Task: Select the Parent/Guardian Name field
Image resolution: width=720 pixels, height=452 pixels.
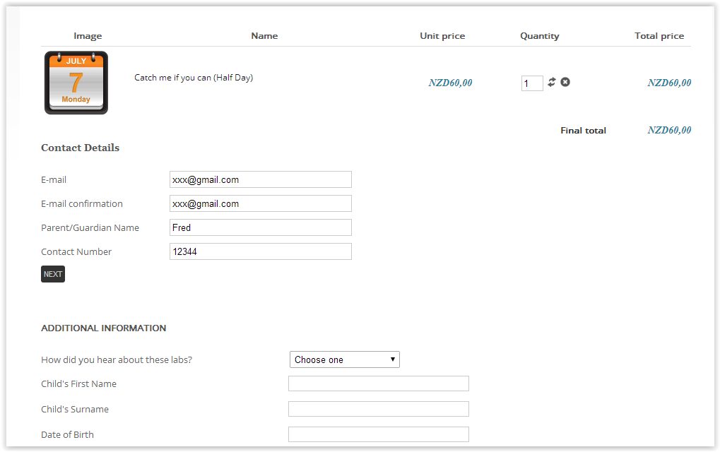Action: tap(260, 227)
